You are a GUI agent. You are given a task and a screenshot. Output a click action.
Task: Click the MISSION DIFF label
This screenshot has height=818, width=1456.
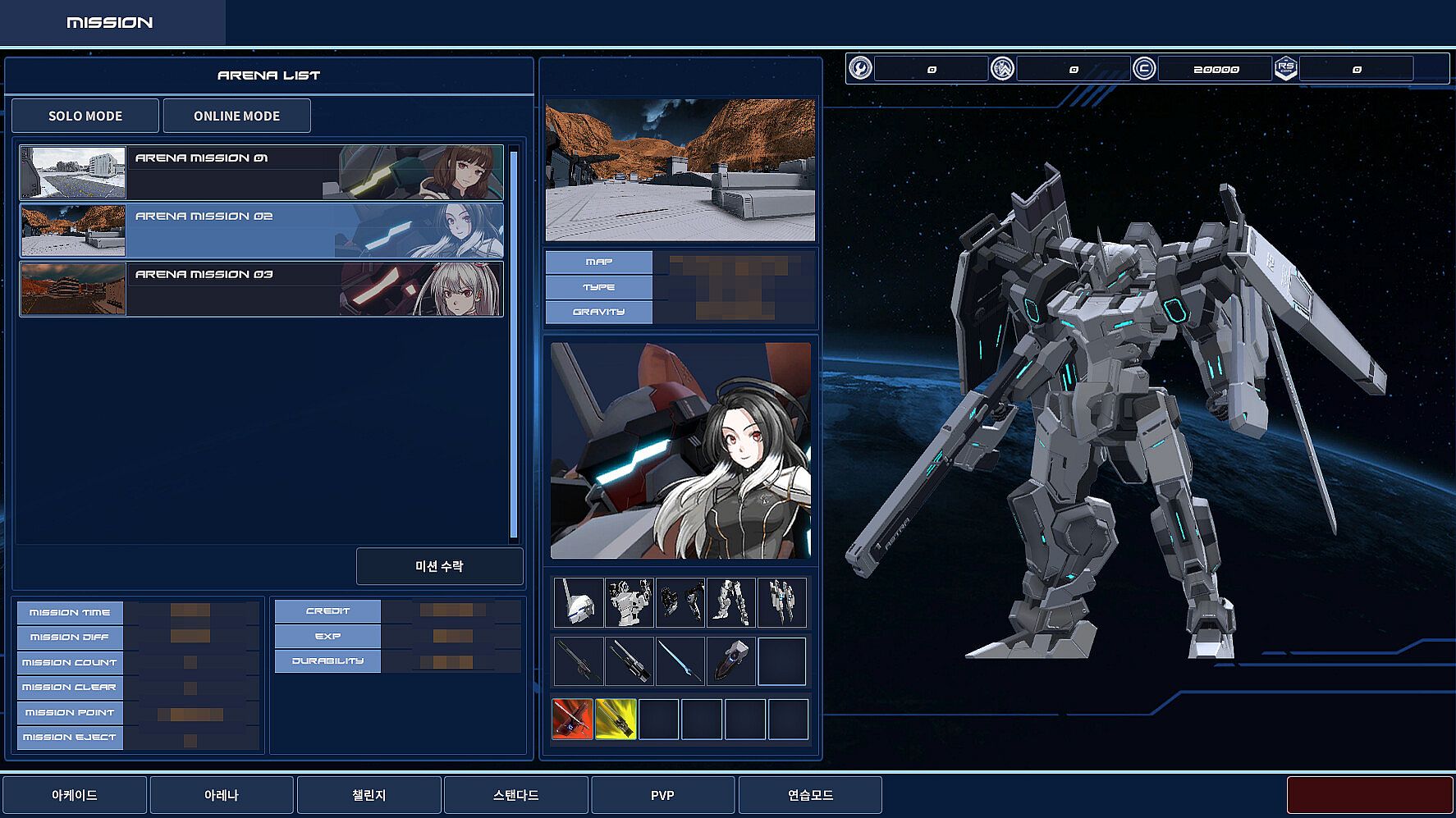click(x=70, y=637)
